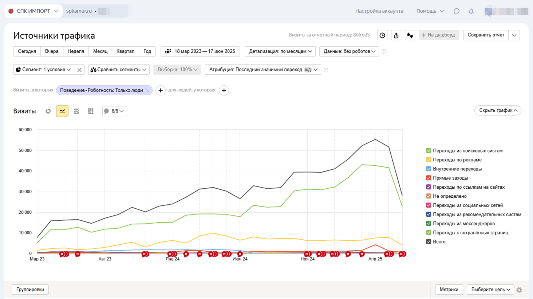Click the clock history icon
The width and height of the screenshot is (533, 299).
[x=382, y=35]
